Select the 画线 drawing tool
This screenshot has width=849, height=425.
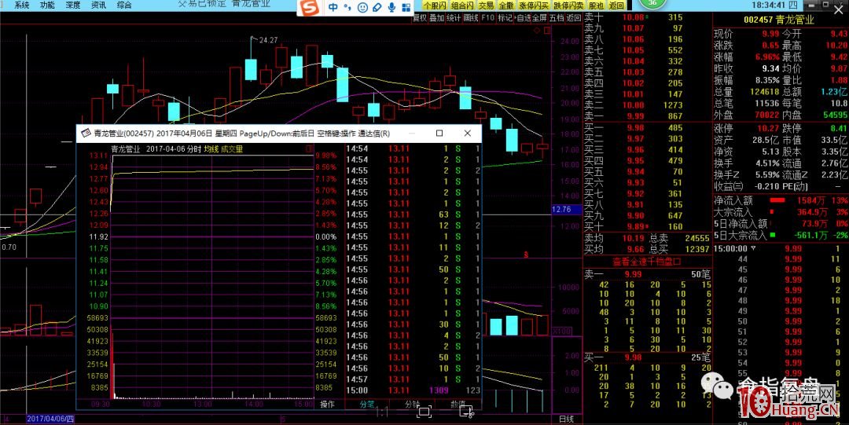(x=471, y=17)
